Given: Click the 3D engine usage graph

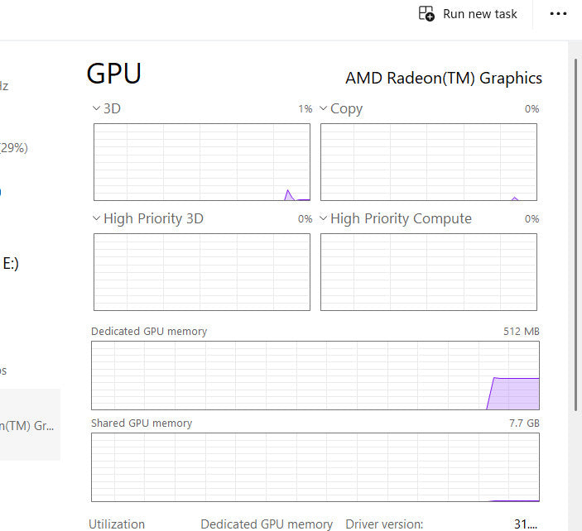Looking at the screenshot, I should tap(201, 162).
